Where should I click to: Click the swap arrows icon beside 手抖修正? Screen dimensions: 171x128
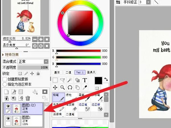(118, 2)
